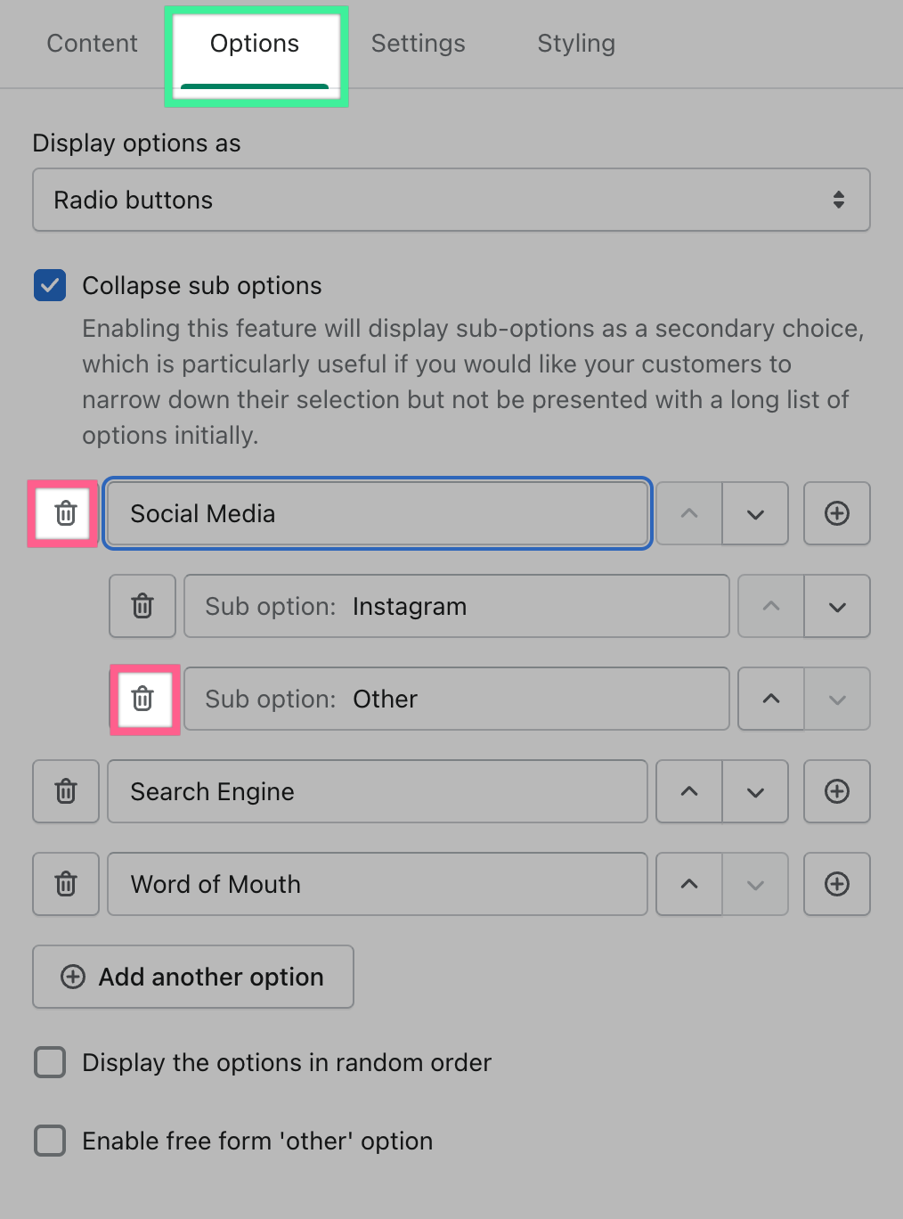Open the Content tab
Viewport: 903px width, 1219px height.
point(92,44)
